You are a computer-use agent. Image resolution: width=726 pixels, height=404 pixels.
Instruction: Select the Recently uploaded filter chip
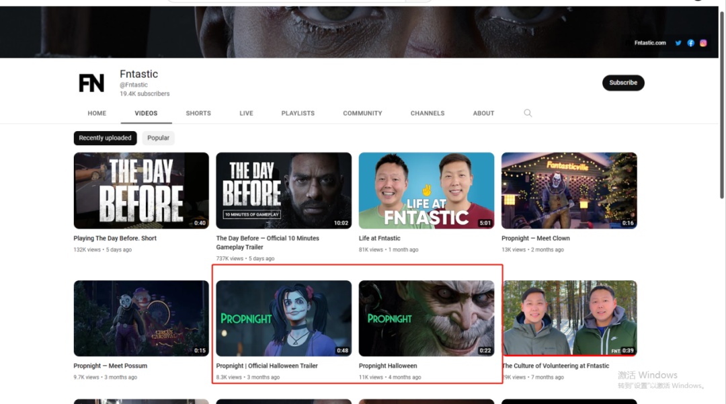(x=105, y=138)
